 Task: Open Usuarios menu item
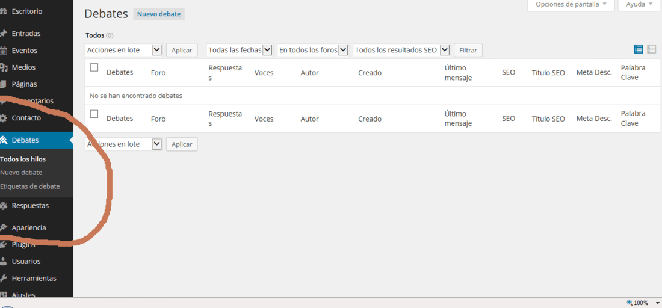(26, 262)
